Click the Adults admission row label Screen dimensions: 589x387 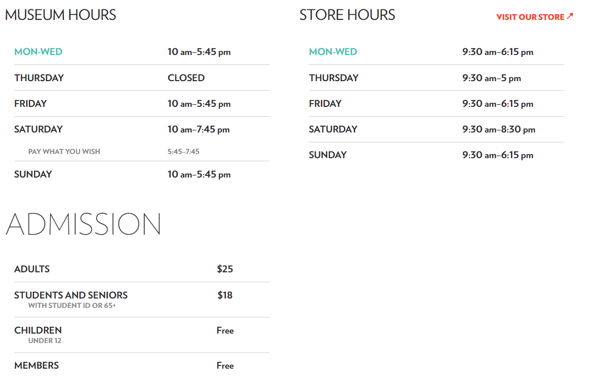tap(32, 269)
